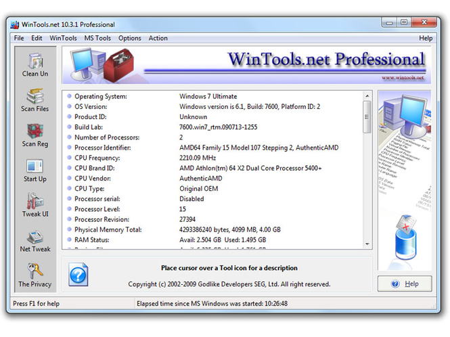Expand the Options menu

click(130, 38)
